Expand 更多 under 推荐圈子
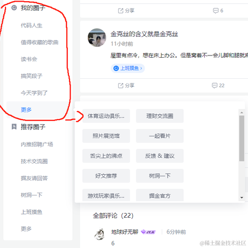Viewport: 248px width, 248px height. 26,229
